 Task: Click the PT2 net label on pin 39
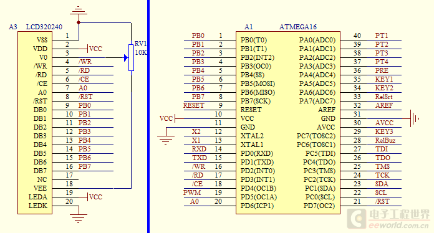tap(382, 44)
